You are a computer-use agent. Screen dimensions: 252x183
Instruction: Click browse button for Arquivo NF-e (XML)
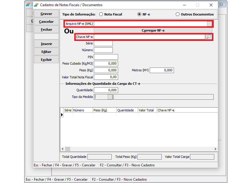(209, 24)
